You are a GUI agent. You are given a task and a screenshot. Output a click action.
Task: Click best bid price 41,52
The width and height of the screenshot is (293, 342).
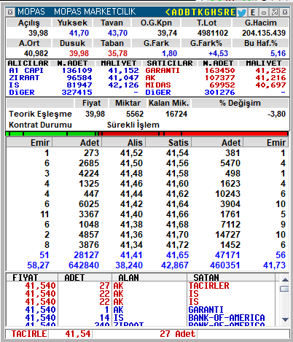click(x=131, y=153)
